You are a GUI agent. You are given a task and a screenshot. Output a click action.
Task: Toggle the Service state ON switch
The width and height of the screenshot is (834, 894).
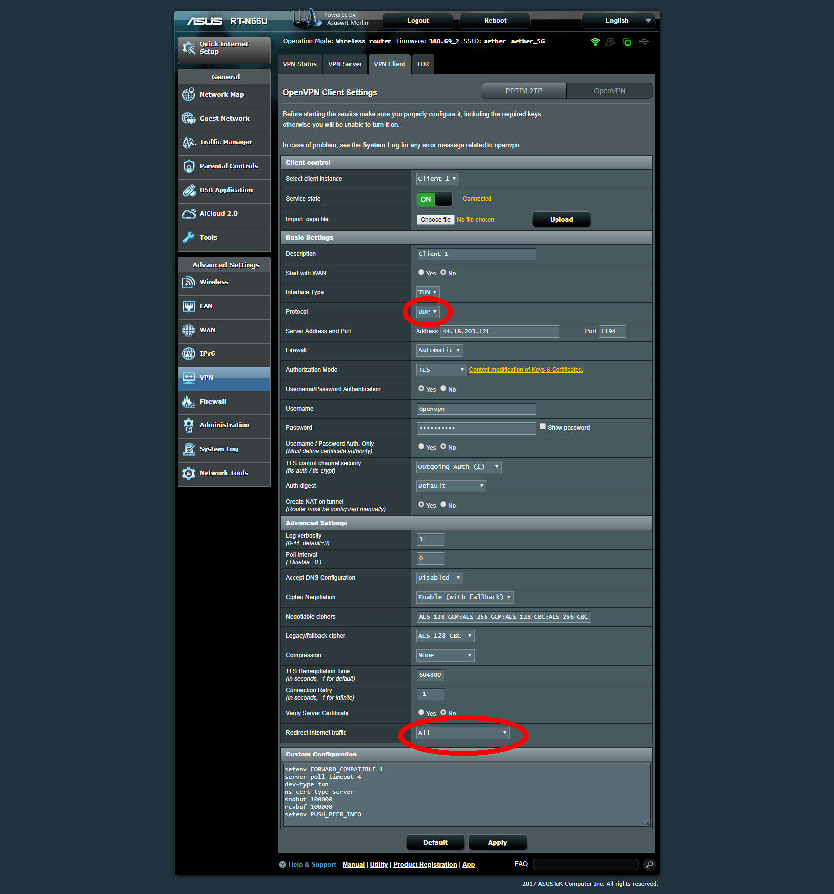pyautogui.click(x=434, y=199)
